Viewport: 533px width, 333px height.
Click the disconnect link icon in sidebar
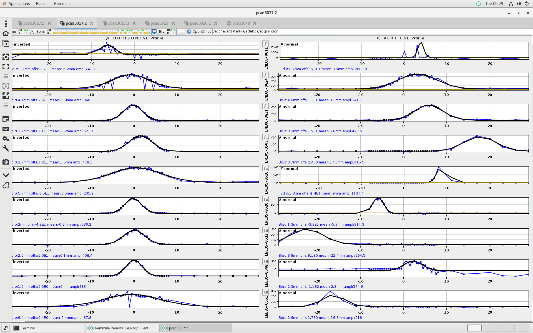pyautogui.click(x=6, y=185)
